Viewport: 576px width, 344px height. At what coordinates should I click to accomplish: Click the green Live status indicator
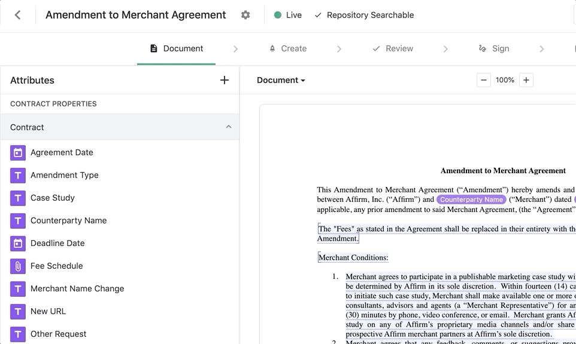(278, 15)
